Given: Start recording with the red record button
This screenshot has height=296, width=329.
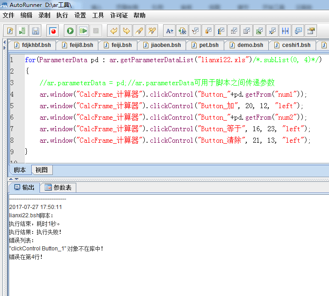Looking at the screenshot, I should 53,31.
